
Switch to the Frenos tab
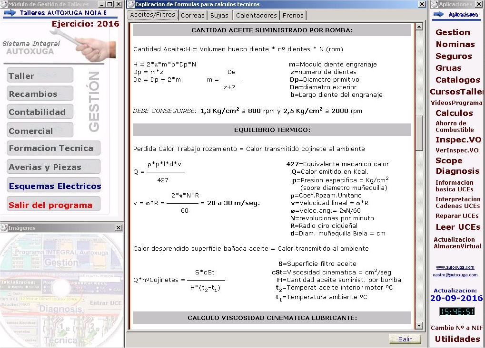point(293,15)
